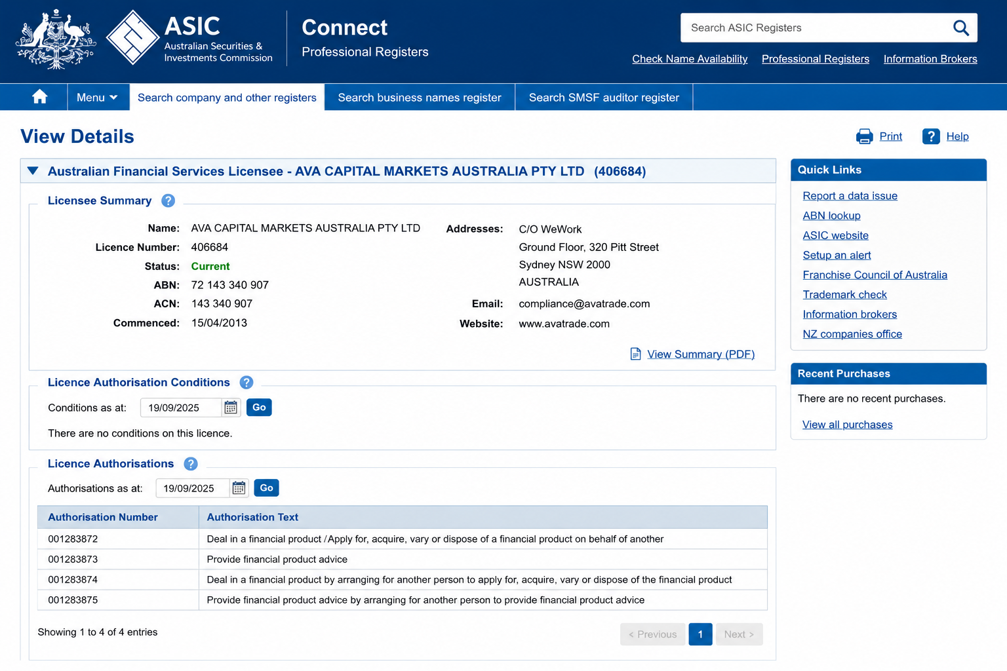Open Trademark check link
Viewport: 1007px width, 671px height.
[x=844, y=295]
